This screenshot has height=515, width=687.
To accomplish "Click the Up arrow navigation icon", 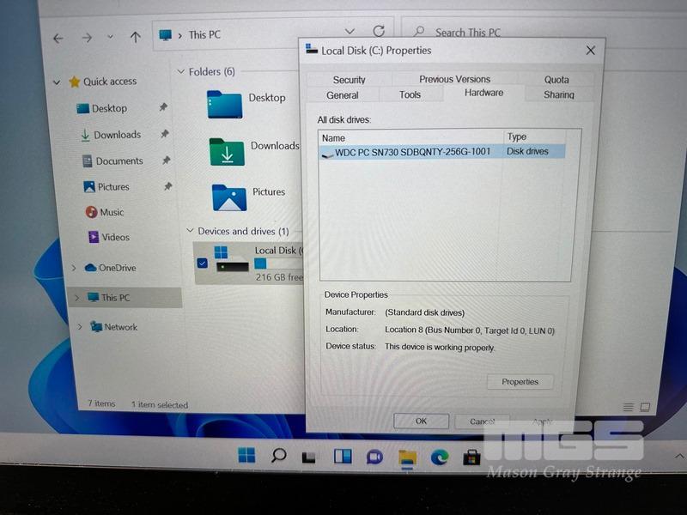I will point(135,37).
